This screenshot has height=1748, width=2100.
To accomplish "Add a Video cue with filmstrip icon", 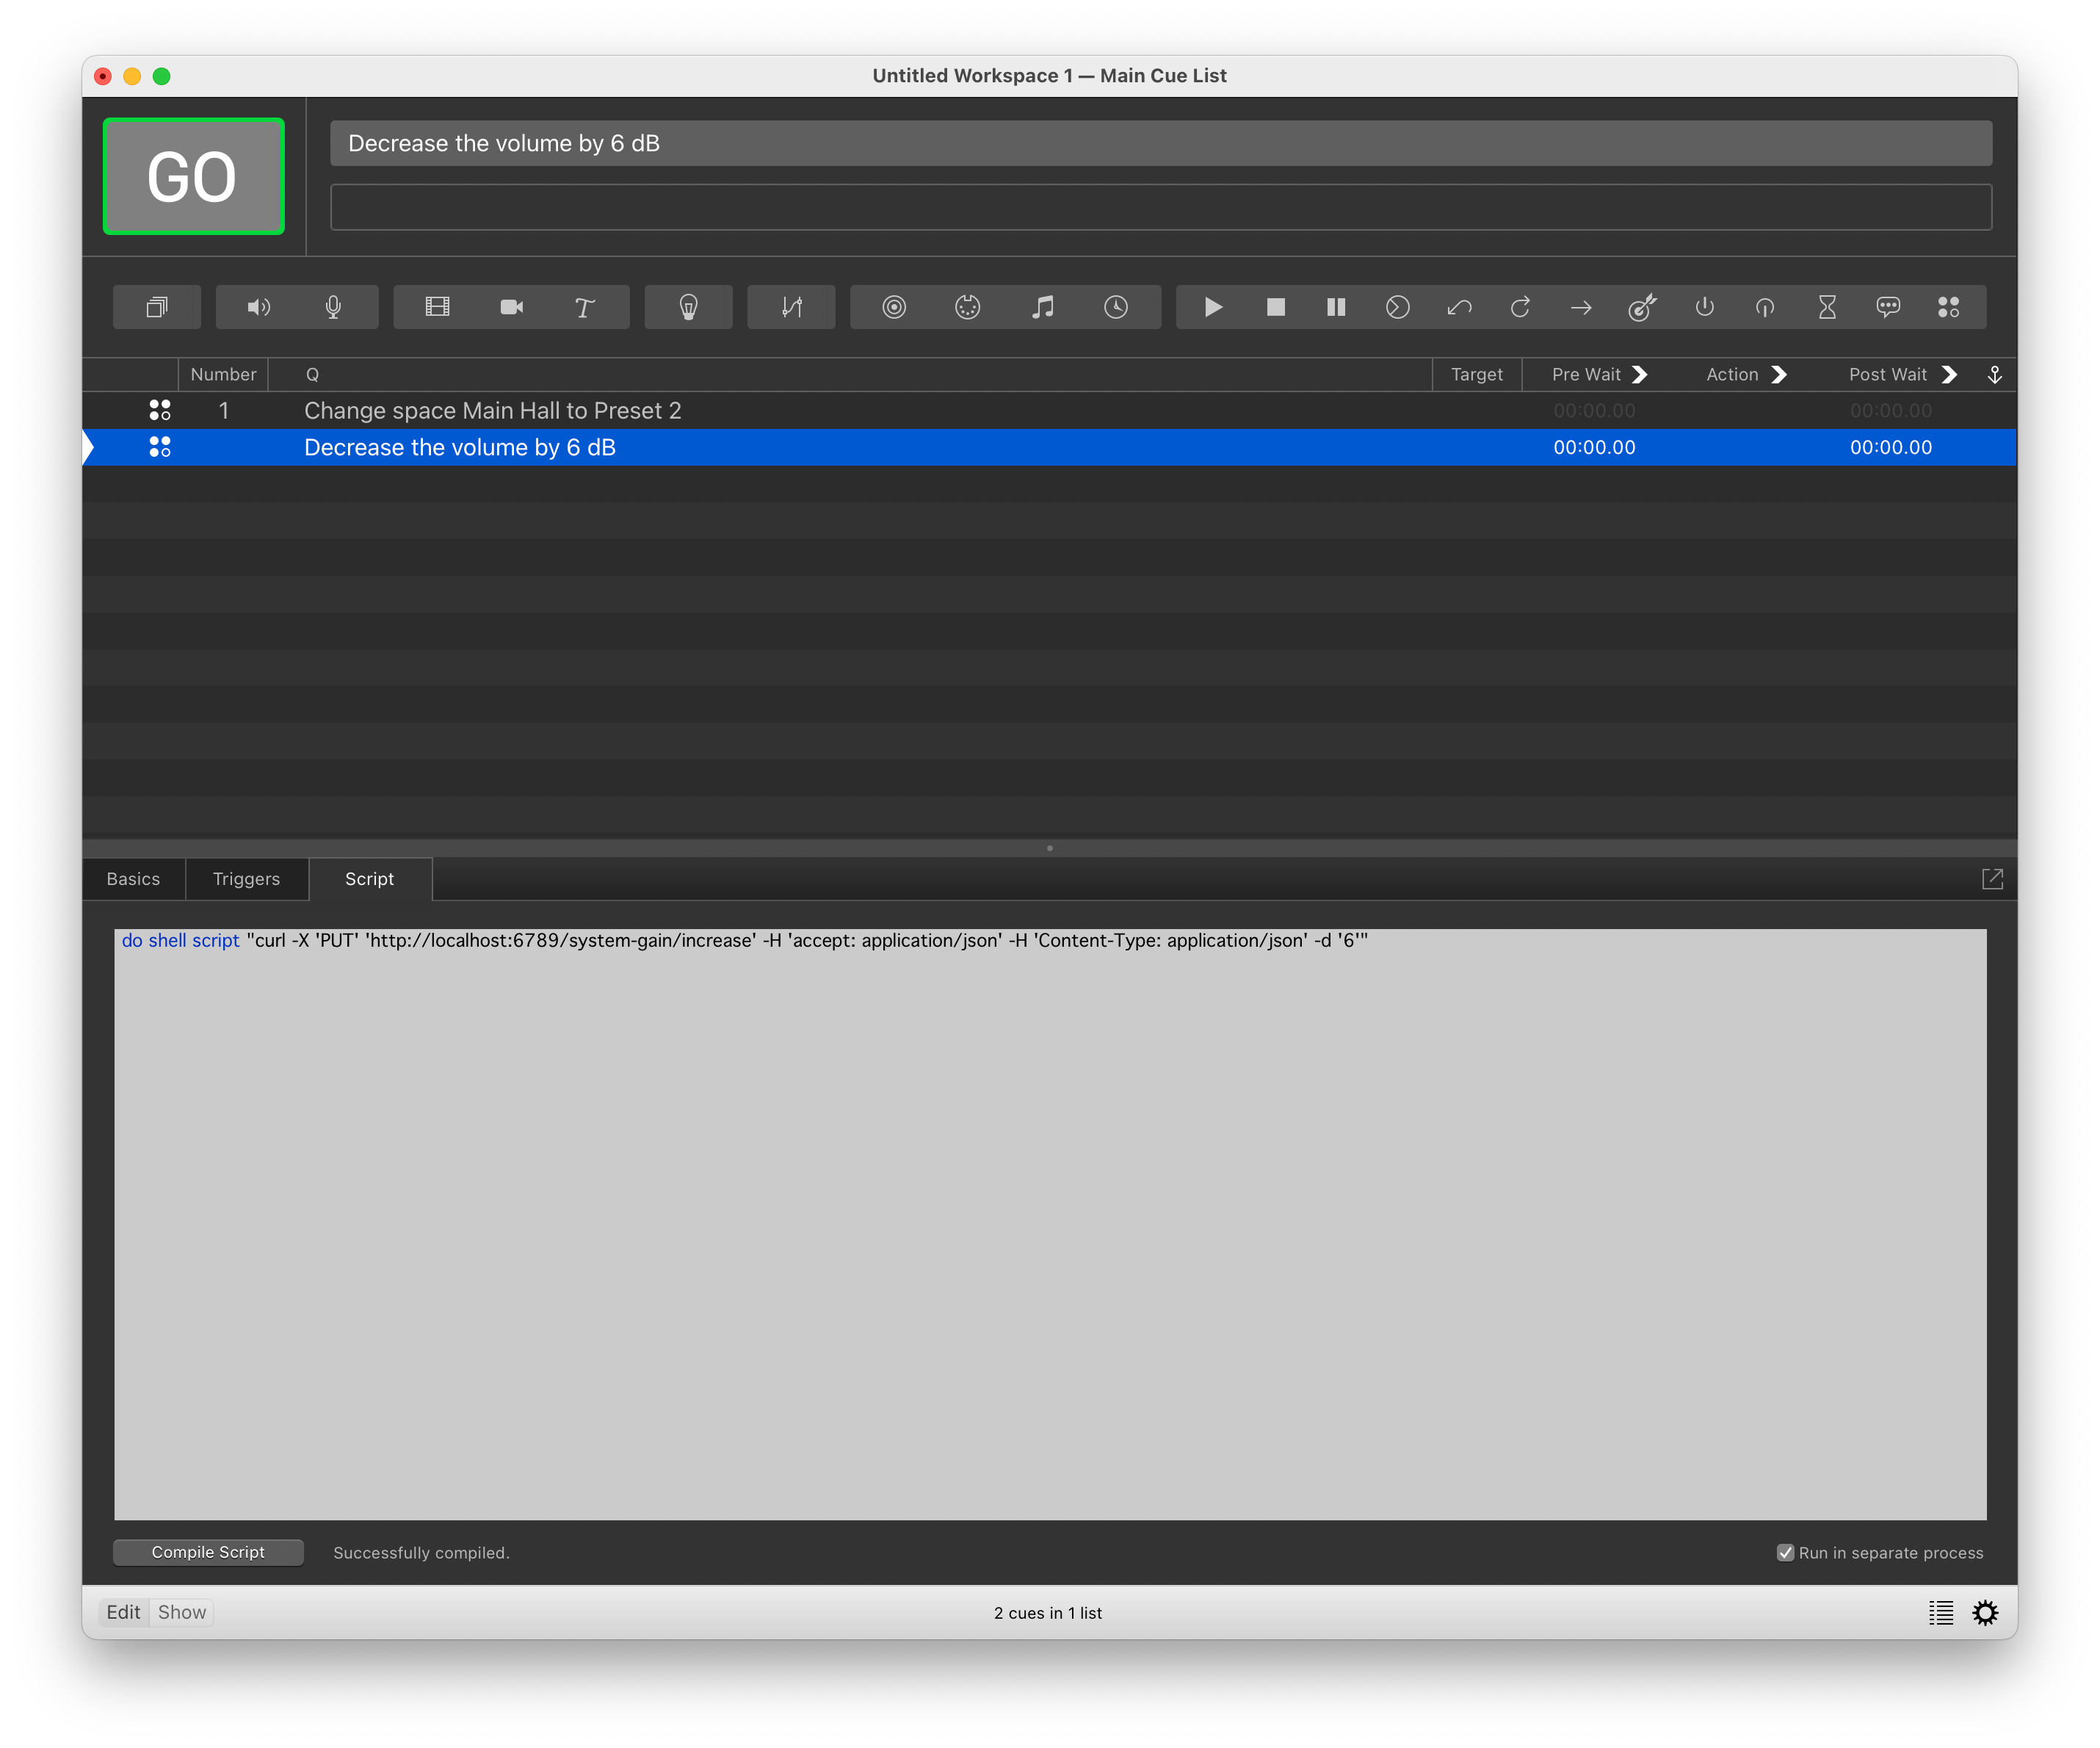I will pos(437,307).
